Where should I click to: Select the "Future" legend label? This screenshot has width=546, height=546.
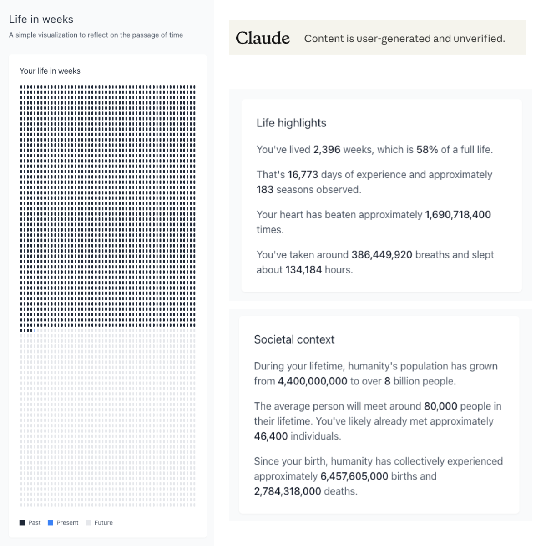pyautogui.click(x=103, y=523)
